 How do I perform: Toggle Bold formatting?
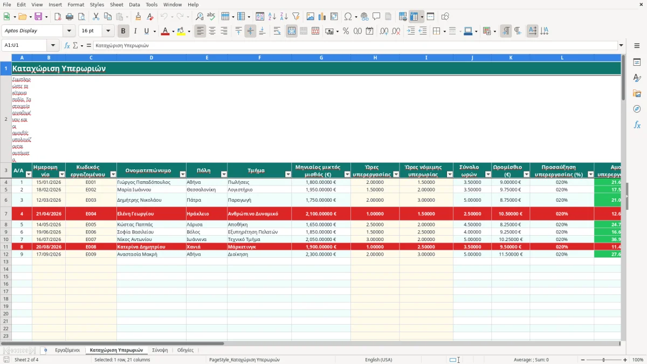click(123, 31)
